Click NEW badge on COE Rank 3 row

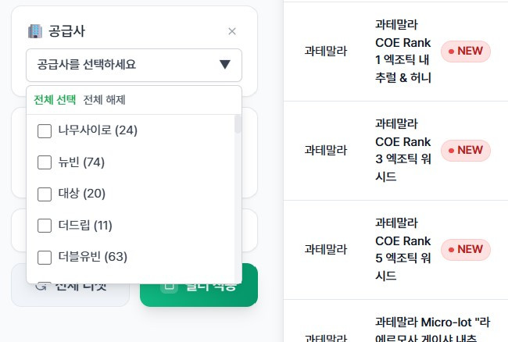click(x=466, y=150)
